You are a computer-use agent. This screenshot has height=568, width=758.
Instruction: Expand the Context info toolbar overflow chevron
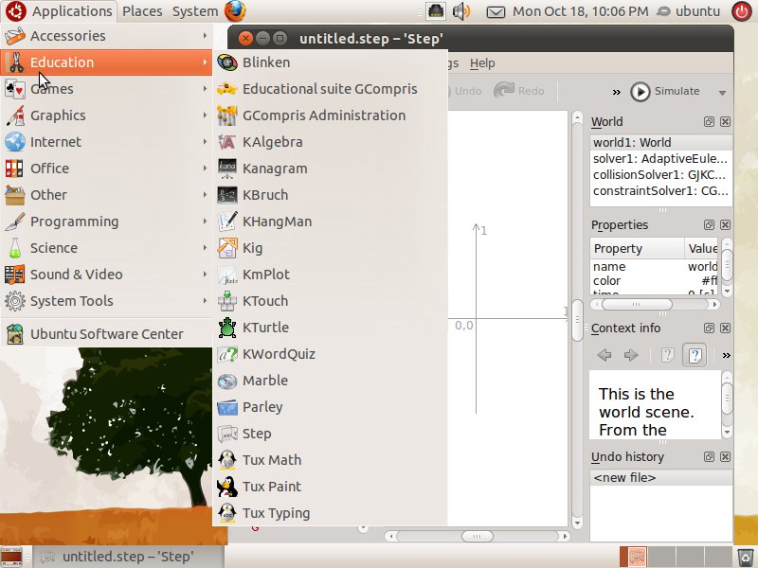726,356
